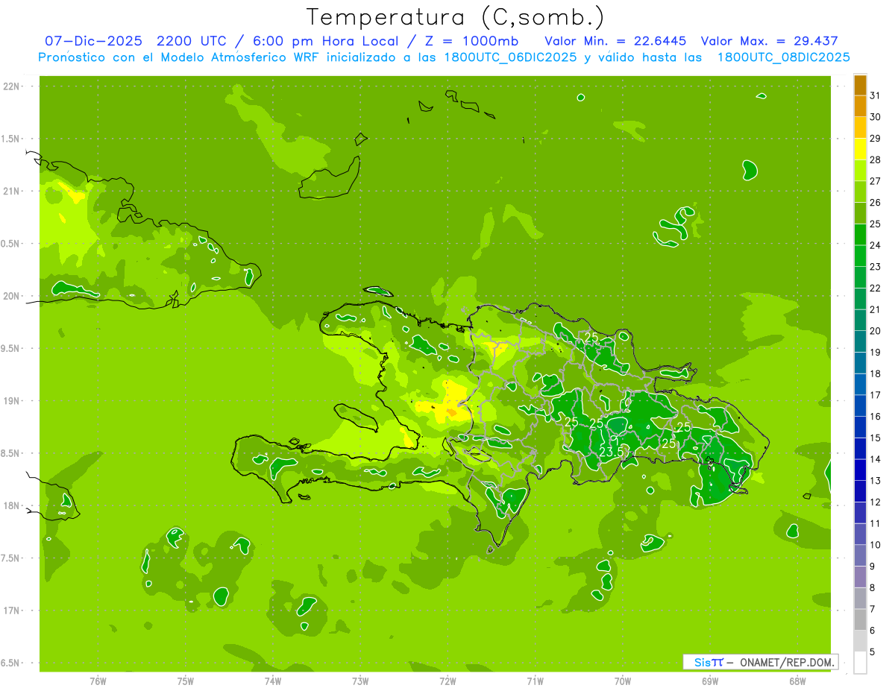Click the '19N' latitude axis label
Screen dimensions: 895x691
pos(12,401)
